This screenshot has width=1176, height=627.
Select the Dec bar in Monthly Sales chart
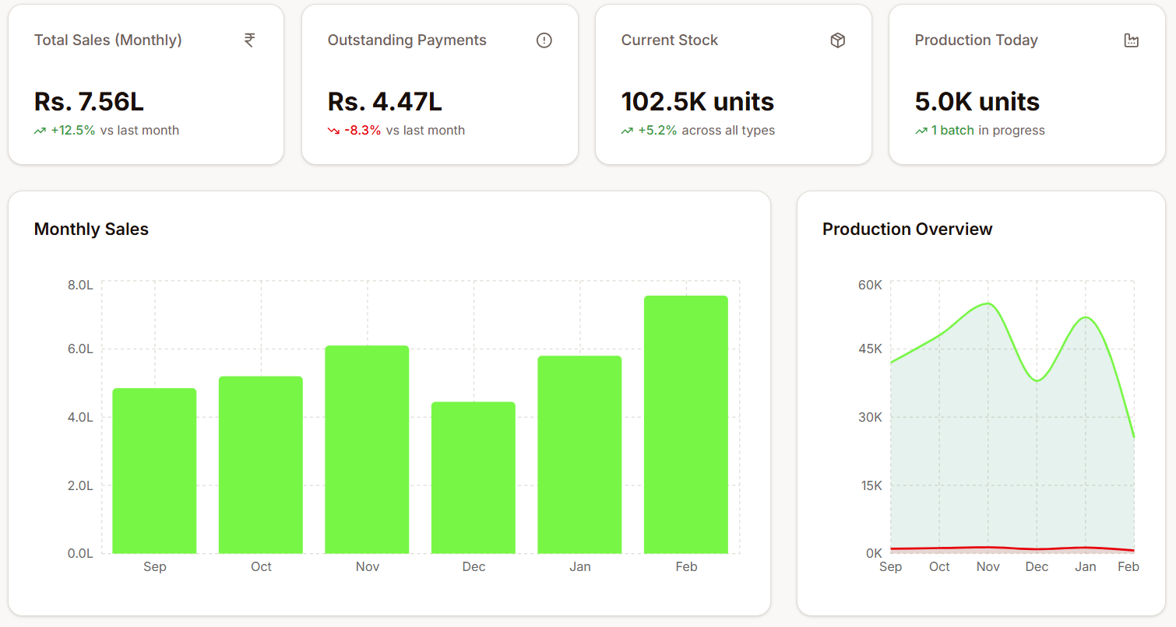click(474, 478)
